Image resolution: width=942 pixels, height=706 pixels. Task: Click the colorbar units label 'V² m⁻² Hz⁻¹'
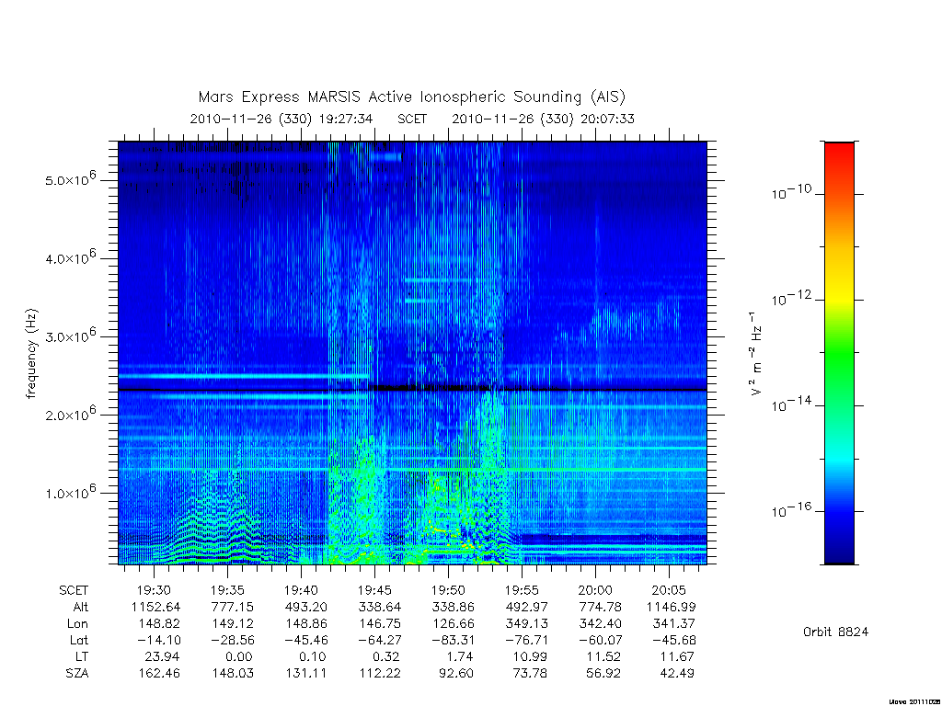coord(756,353)
